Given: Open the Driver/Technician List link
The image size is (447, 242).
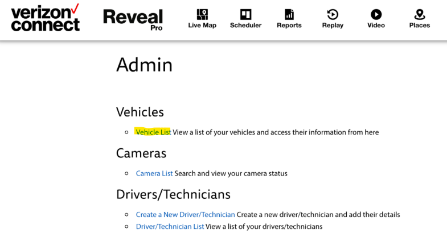Looking at the screenshot, I should [x=170, y=227].
